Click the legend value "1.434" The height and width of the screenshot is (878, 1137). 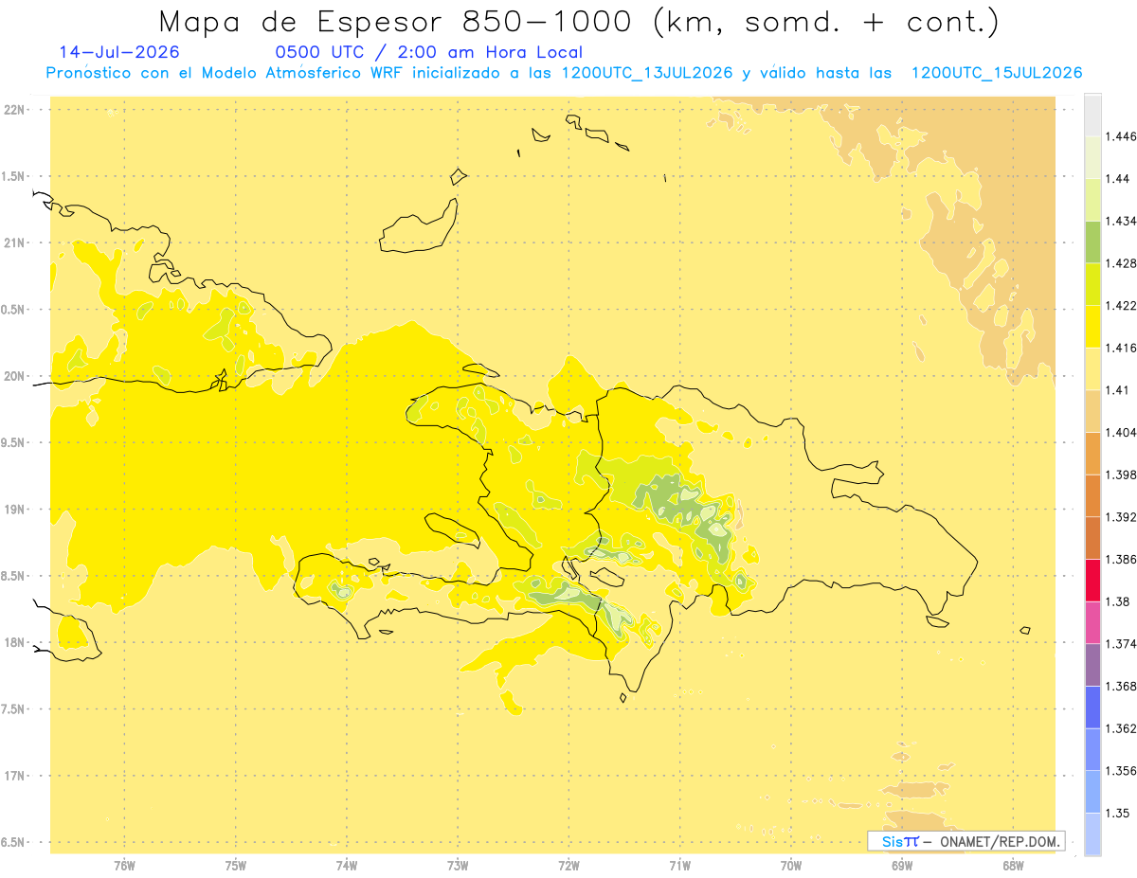(1121, 221)
